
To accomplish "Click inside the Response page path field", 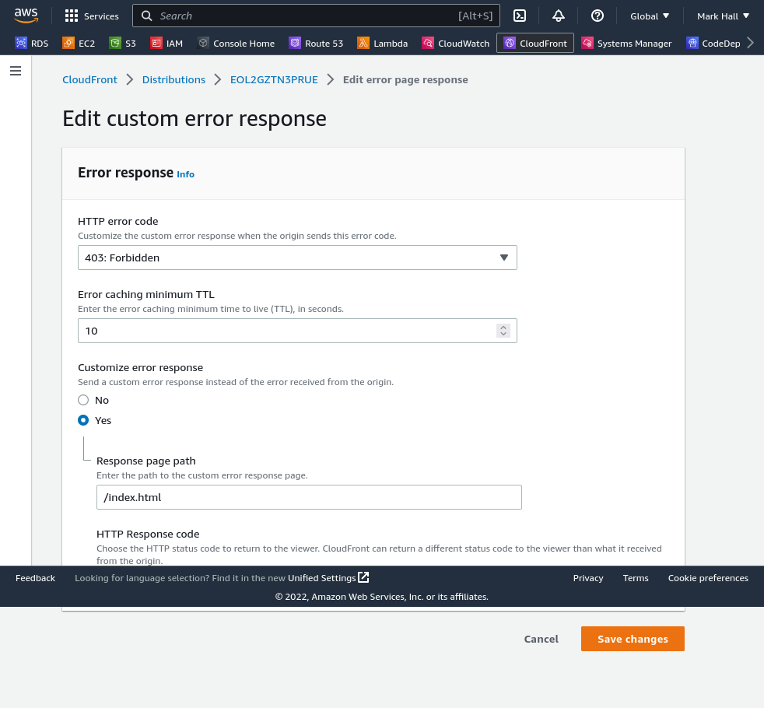I will point(309,497).
